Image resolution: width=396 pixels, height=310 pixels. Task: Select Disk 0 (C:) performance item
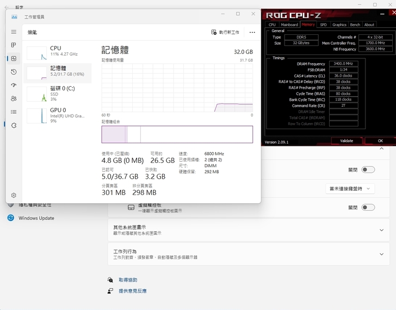pyautogui.click(x=57, y=93)
